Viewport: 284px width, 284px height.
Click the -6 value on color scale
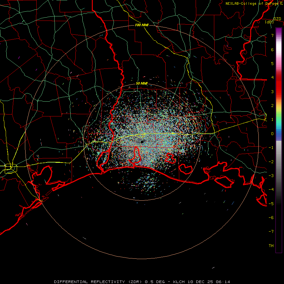[271, 217]
